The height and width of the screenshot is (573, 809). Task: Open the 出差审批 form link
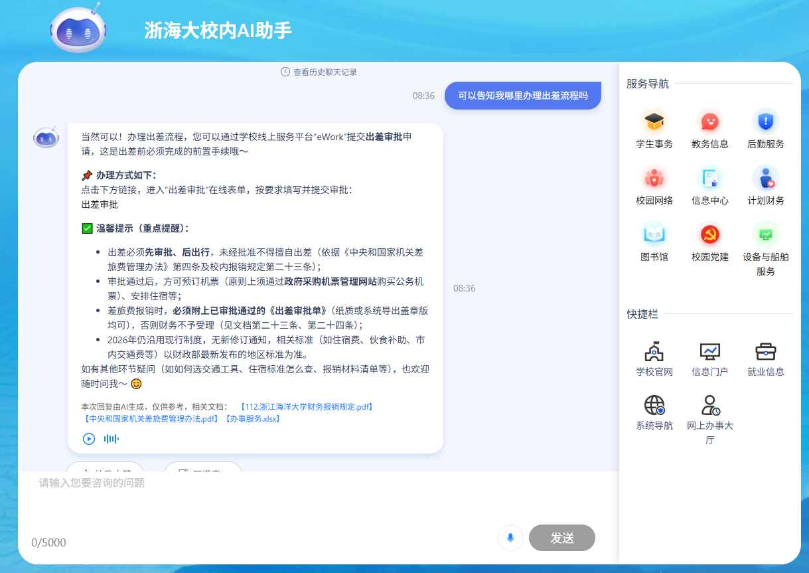click(x=100, y=205)
